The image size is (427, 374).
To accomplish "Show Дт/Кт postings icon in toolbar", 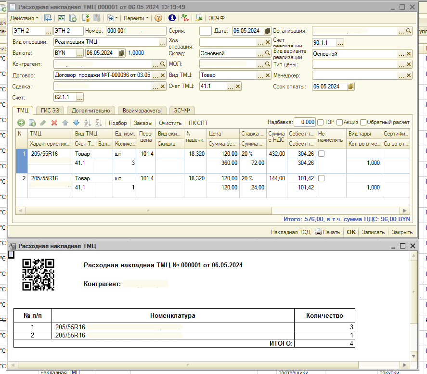I will coord(185,18).
